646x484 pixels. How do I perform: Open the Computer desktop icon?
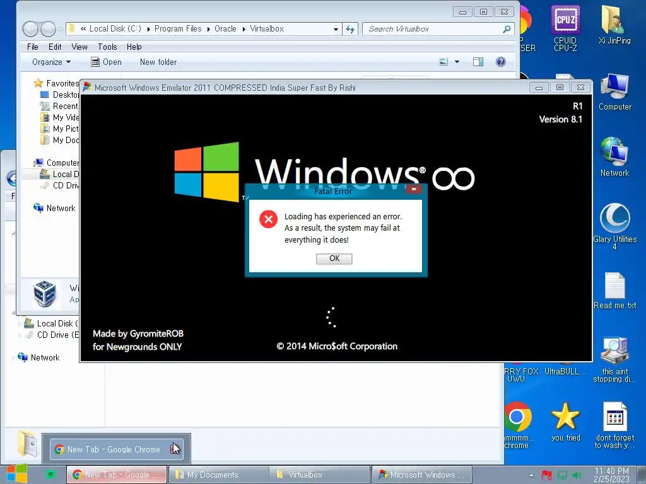click(x=614, y=92)
